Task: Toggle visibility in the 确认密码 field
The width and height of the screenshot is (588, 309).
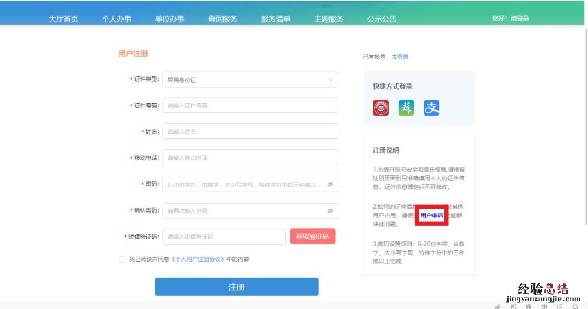Action: [330, 211]
